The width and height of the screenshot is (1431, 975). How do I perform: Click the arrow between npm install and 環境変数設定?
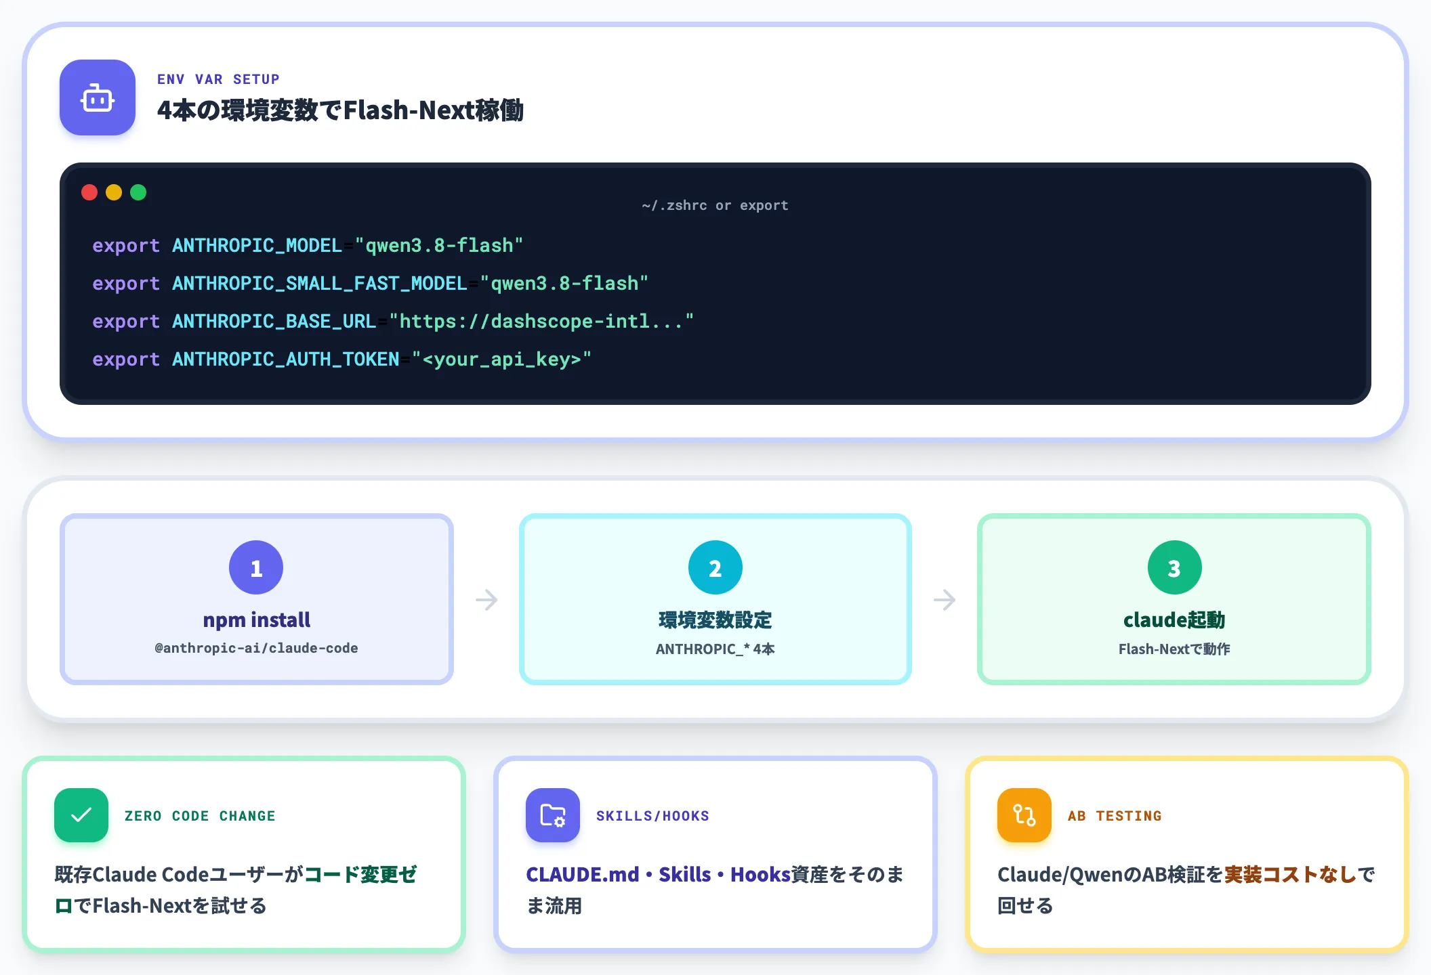(486, 599)
